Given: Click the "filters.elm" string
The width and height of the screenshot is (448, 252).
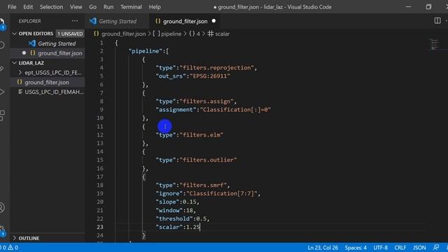Looking at the screenshot, I should [x=201, y=134].
